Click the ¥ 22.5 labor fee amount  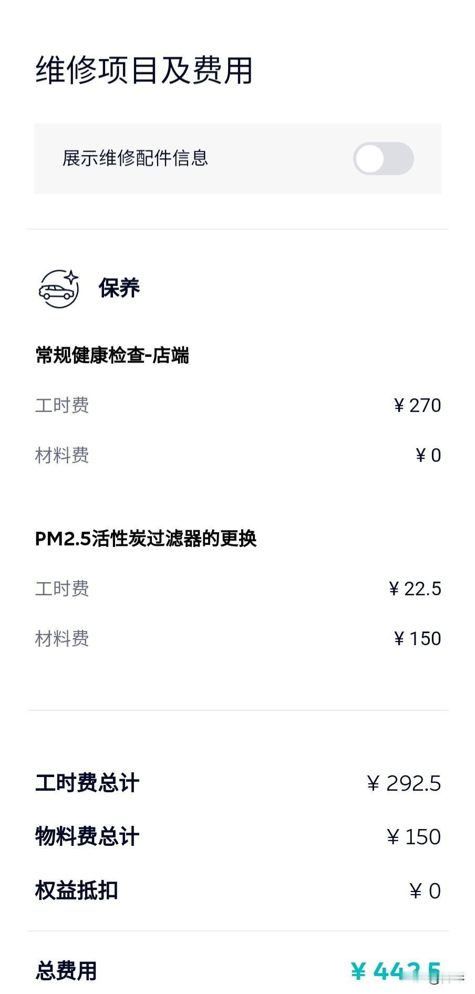[415, 589]
